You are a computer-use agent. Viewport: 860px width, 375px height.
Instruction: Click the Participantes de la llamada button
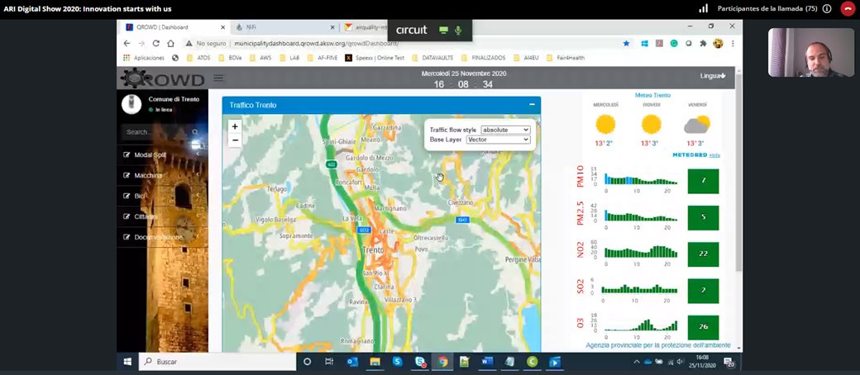(x=767, y=9)
